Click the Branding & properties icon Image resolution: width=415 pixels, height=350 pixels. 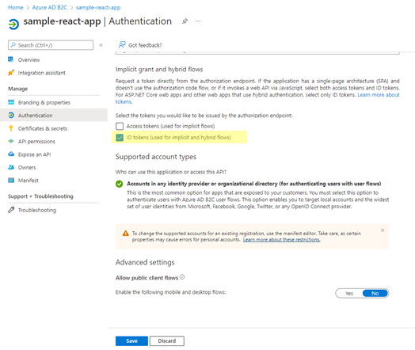[x=11, y=102]
